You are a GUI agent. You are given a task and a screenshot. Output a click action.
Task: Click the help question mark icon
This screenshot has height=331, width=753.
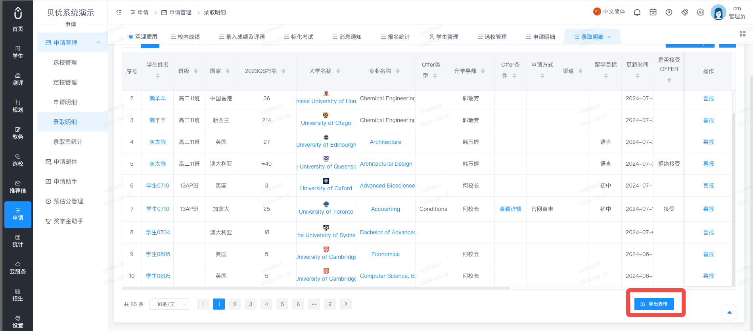[x=669, y=12]
